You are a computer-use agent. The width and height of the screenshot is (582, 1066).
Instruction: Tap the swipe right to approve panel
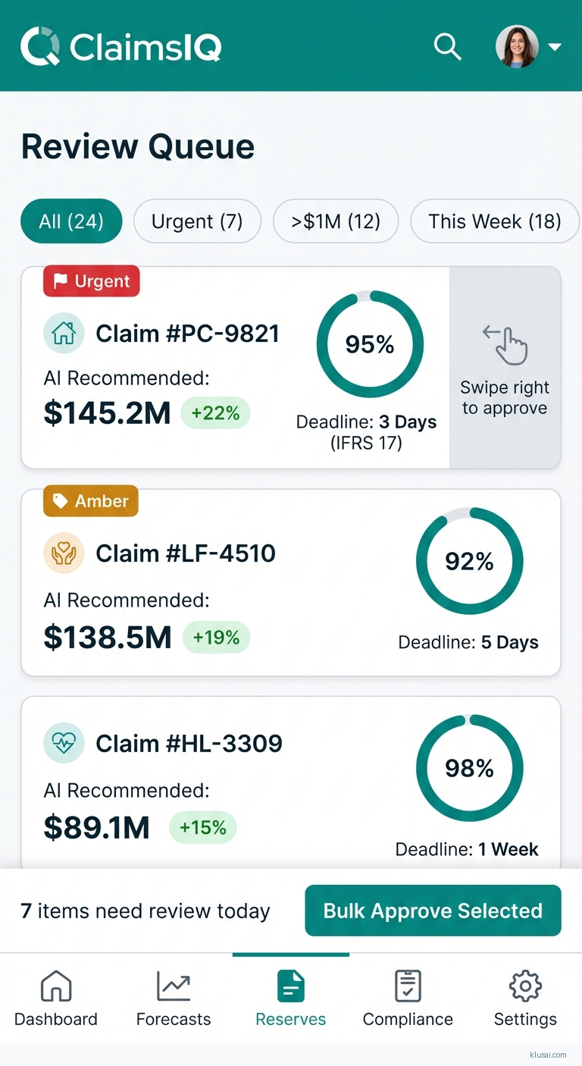505,367
